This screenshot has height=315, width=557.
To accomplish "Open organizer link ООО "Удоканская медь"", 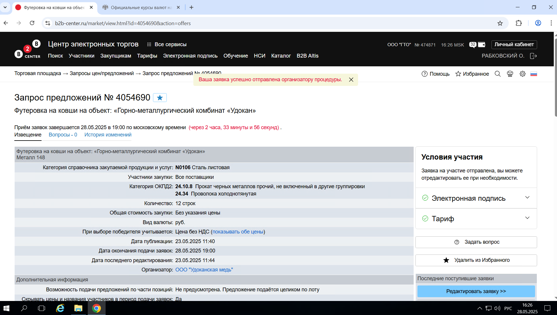I will tap(204, 270).
